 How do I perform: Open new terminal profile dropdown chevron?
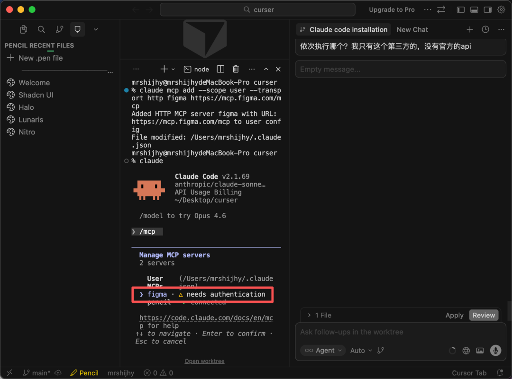(173, 69)
